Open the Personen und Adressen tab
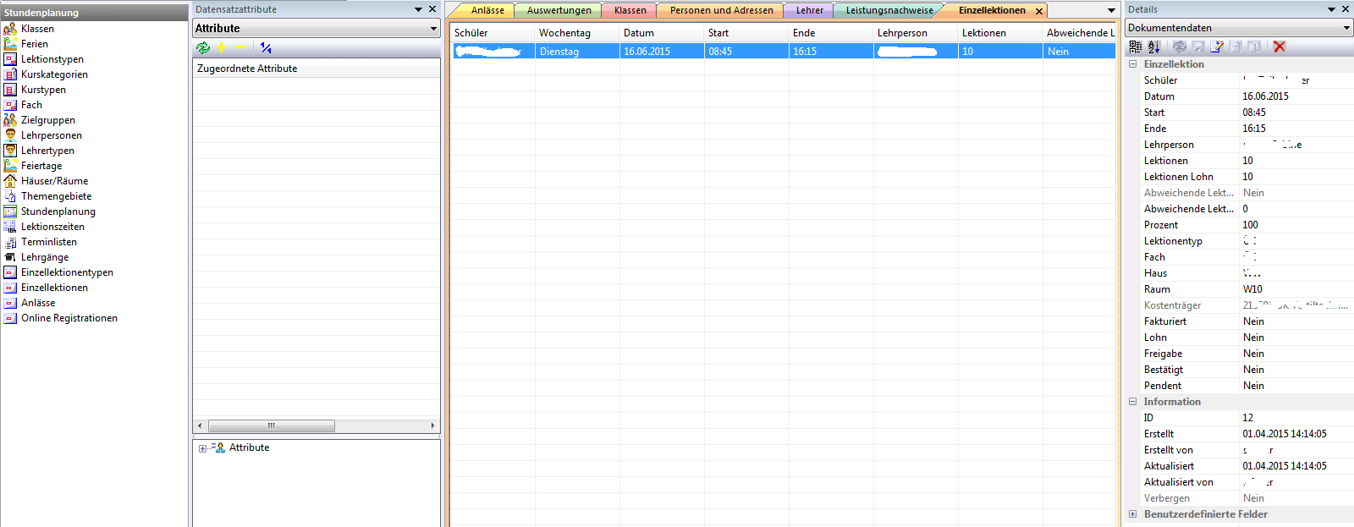The width and height of the screenshot is (1354, 527). [x=721, y=10]
